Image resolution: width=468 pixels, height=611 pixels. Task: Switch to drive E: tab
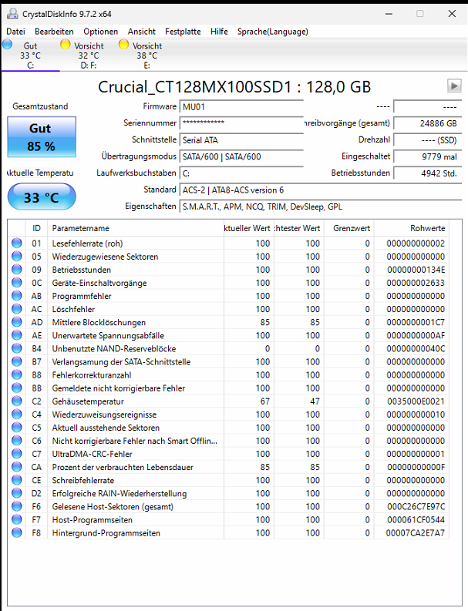146,55
